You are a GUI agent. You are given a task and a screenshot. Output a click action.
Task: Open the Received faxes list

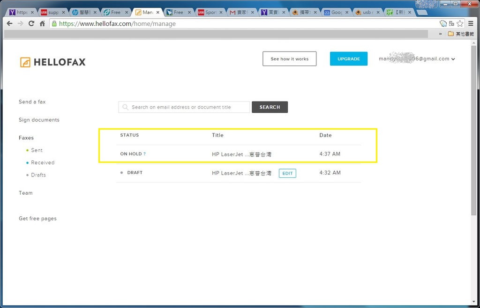click(43, 162)
